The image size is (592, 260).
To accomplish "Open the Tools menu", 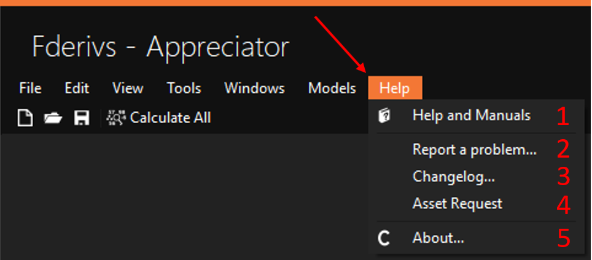I will click(184, 88).
